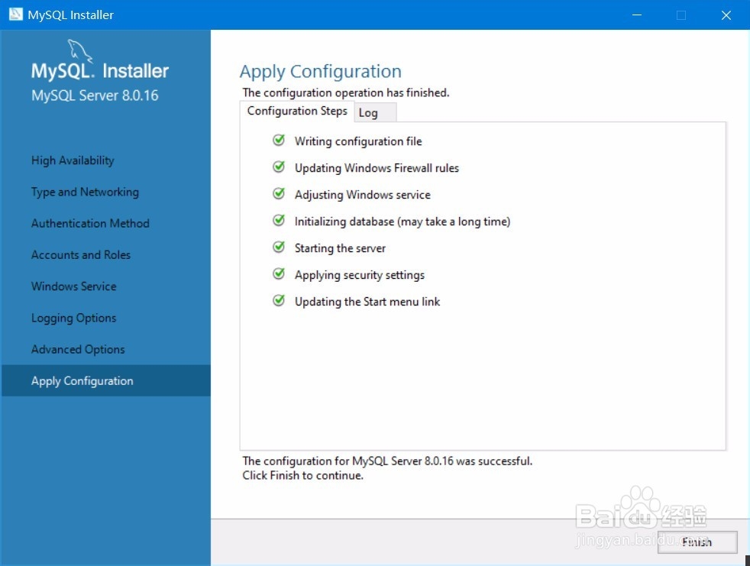The height and width of the screenshot is (566, 750).
Task: Open Windows Service step in sidebar
Action: pos(73,286)
